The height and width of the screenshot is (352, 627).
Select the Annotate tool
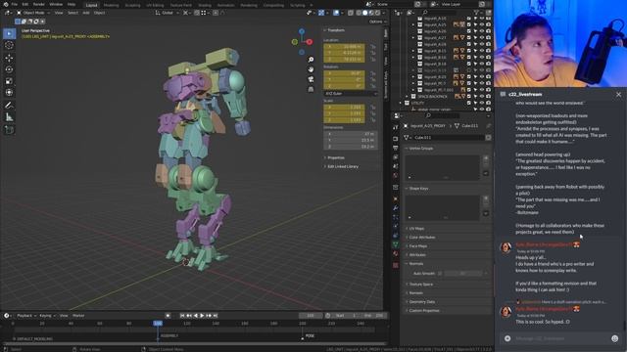pos(9,106)
